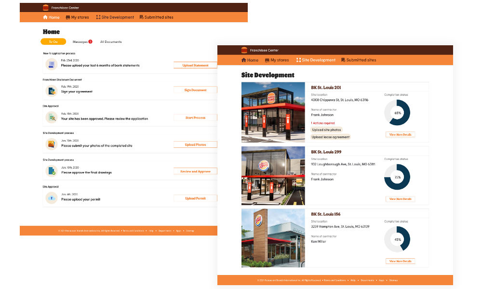Open Sitemap link in Home window footer
482x289 pixels.
(190, 231)
